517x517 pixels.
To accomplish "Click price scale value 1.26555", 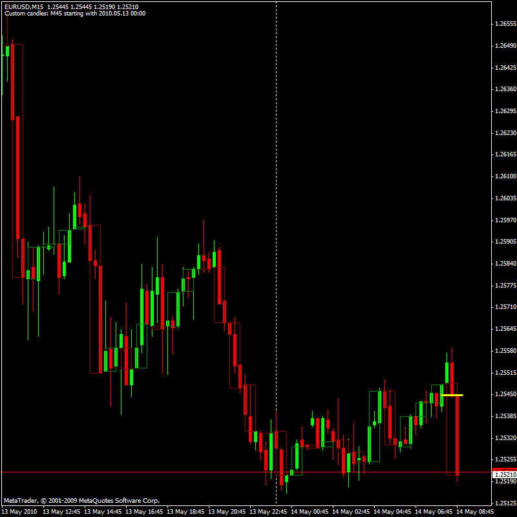I will click(506, 24).
